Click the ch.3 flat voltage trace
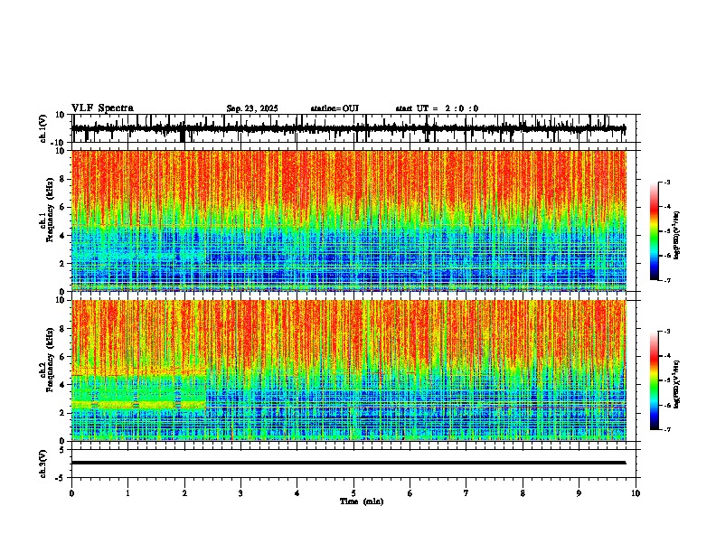 349,463
